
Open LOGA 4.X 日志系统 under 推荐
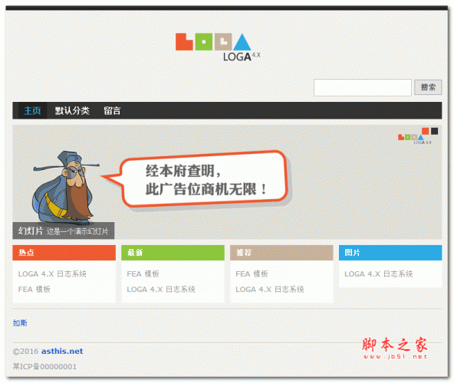(270, 289)
